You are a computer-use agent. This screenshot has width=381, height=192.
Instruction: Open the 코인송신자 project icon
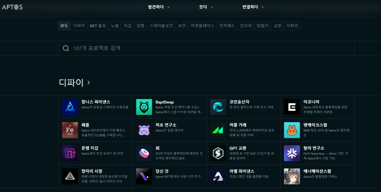[218, 107]
